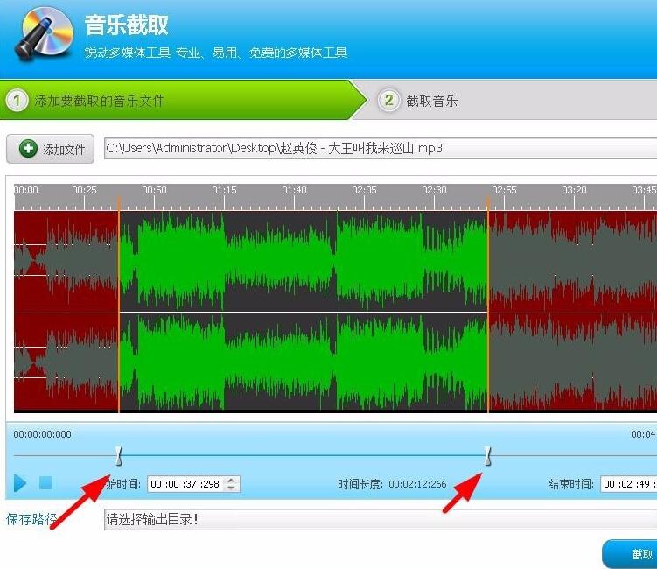This screenshot has height=569, width=657.
Task: Click the end time input field
Action: pos(628,484)
